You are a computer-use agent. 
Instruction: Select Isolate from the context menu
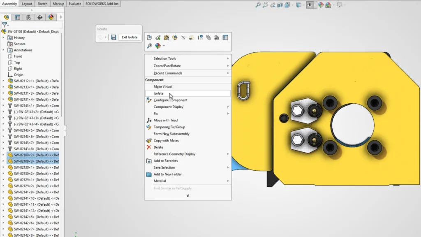(159, 93)
